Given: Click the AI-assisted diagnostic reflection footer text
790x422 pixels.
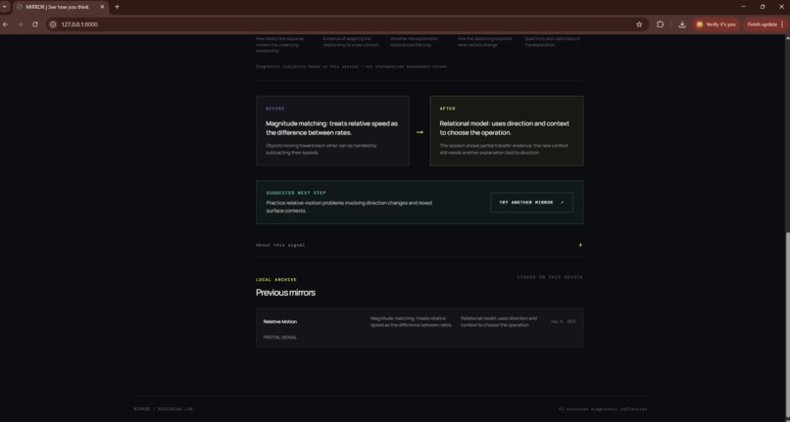Looking at the screenshot, I should pos(603,409).
